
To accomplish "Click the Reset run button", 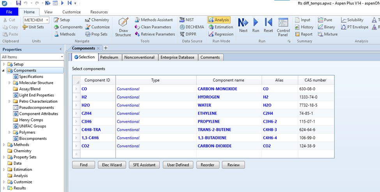I will pos(268,25).
